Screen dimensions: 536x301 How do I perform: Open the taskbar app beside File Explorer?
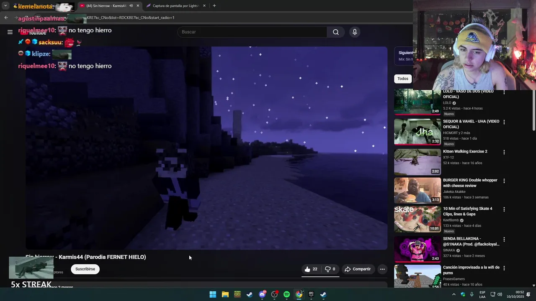237,294
